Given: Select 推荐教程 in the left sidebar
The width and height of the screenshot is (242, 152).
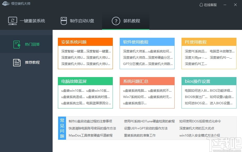Looking at the screenshot, I should click(33, 62).
